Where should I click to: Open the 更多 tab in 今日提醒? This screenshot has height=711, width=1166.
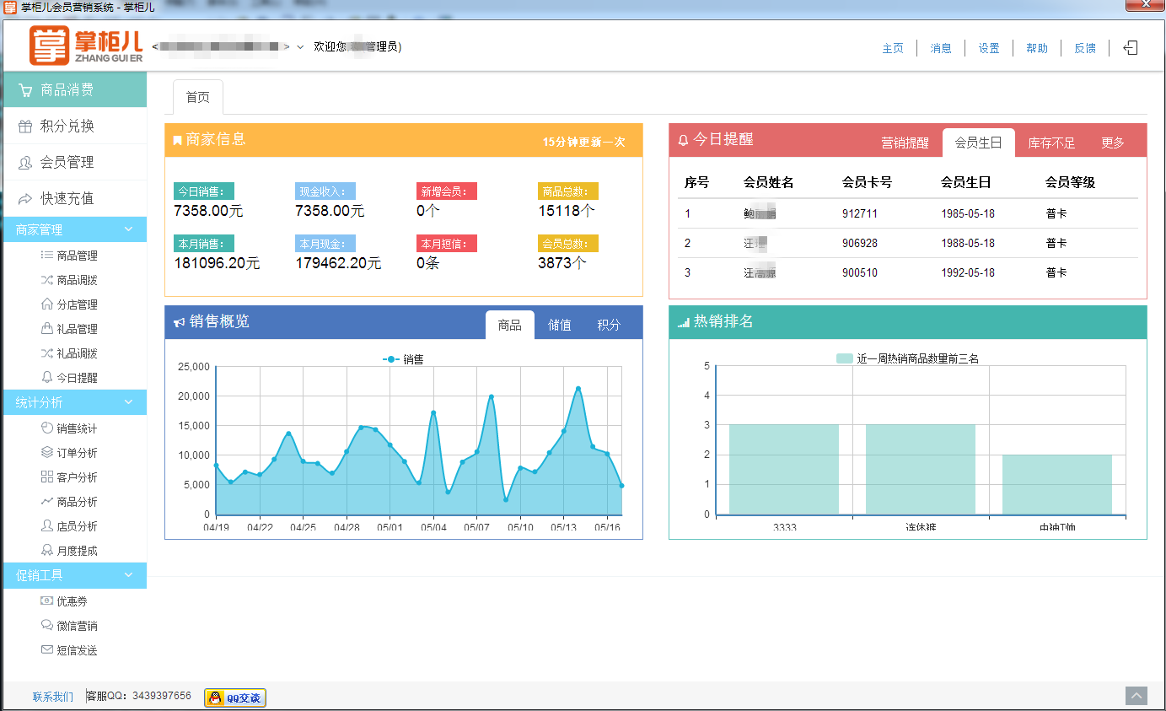click(x=1113, y=143)
